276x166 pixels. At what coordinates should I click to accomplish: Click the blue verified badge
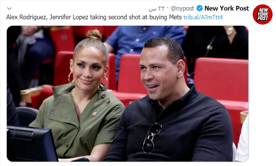(200, 8)
